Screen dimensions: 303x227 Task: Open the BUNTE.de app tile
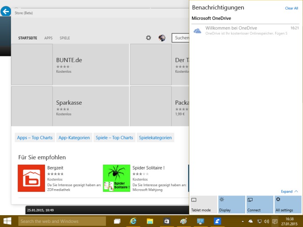tap(70, 64)
